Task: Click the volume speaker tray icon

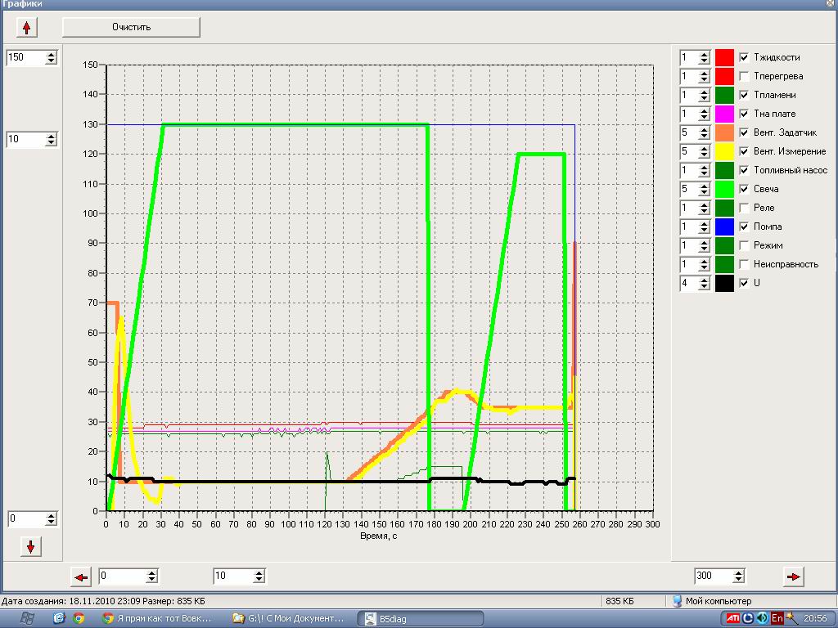Action: tap(763, 618)
